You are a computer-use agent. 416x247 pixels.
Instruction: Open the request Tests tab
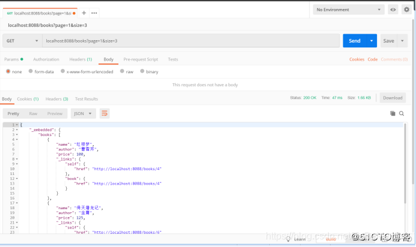coord(173,59)
